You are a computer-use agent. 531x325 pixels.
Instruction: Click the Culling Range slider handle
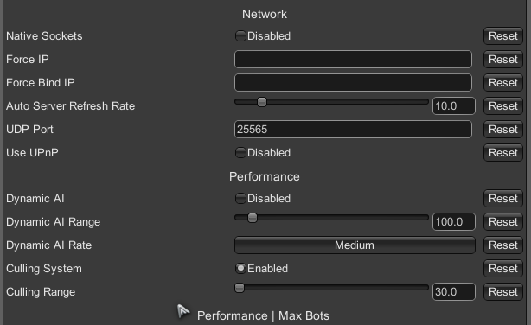pyautogui.click(x=240, y=288)
